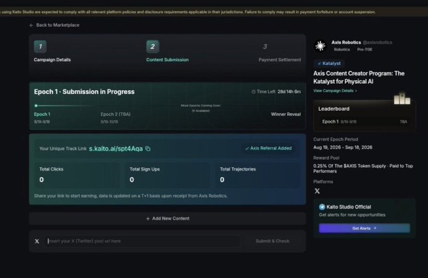This screenshot has height=278, width=428.
Task: Click the Epoch 1 · Submission in Progress heading
Action: (x=84, y=92)
